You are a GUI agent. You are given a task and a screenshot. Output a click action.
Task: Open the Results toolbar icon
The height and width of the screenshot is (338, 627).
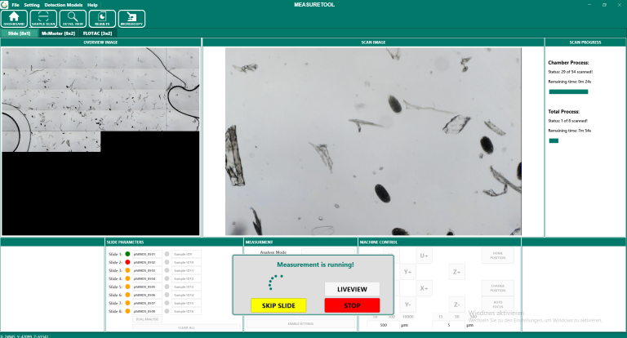[102, 18]
